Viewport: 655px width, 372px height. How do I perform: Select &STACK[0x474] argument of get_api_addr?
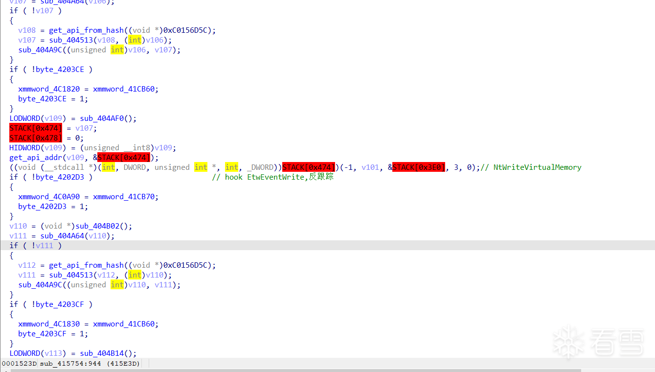pyautogui.click(x=121, y=157)
